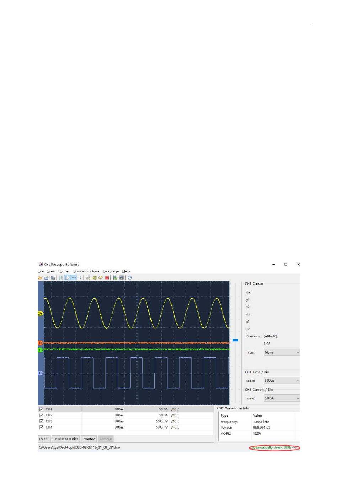Click the PK-PK value 100A
Screen dimensions: 338x489
(257, 433)
